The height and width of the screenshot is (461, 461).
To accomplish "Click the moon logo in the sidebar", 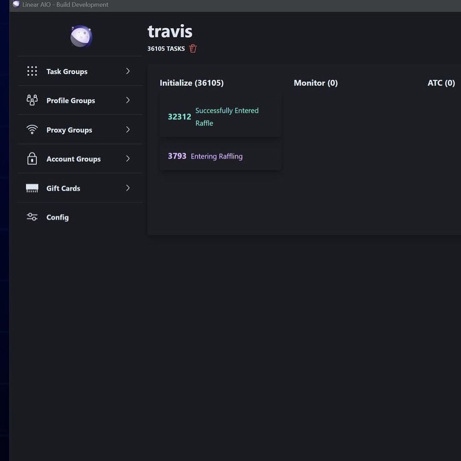I will [x=81, y=36].
